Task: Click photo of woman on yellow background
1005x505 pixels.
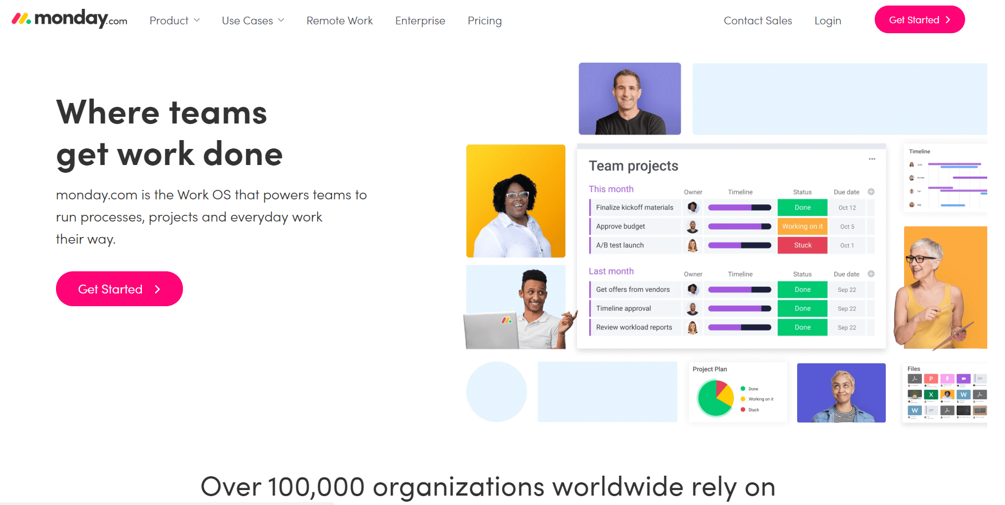Action: click(x=516, y=201)
